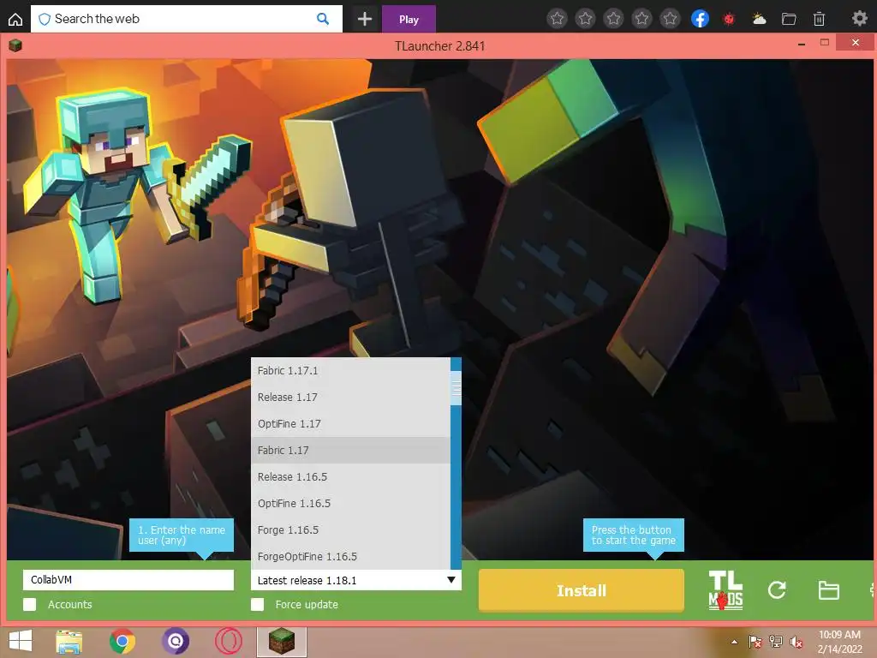Open the taskbar clock and date
Screen dimensions: 877x658
tap(839, 642)
